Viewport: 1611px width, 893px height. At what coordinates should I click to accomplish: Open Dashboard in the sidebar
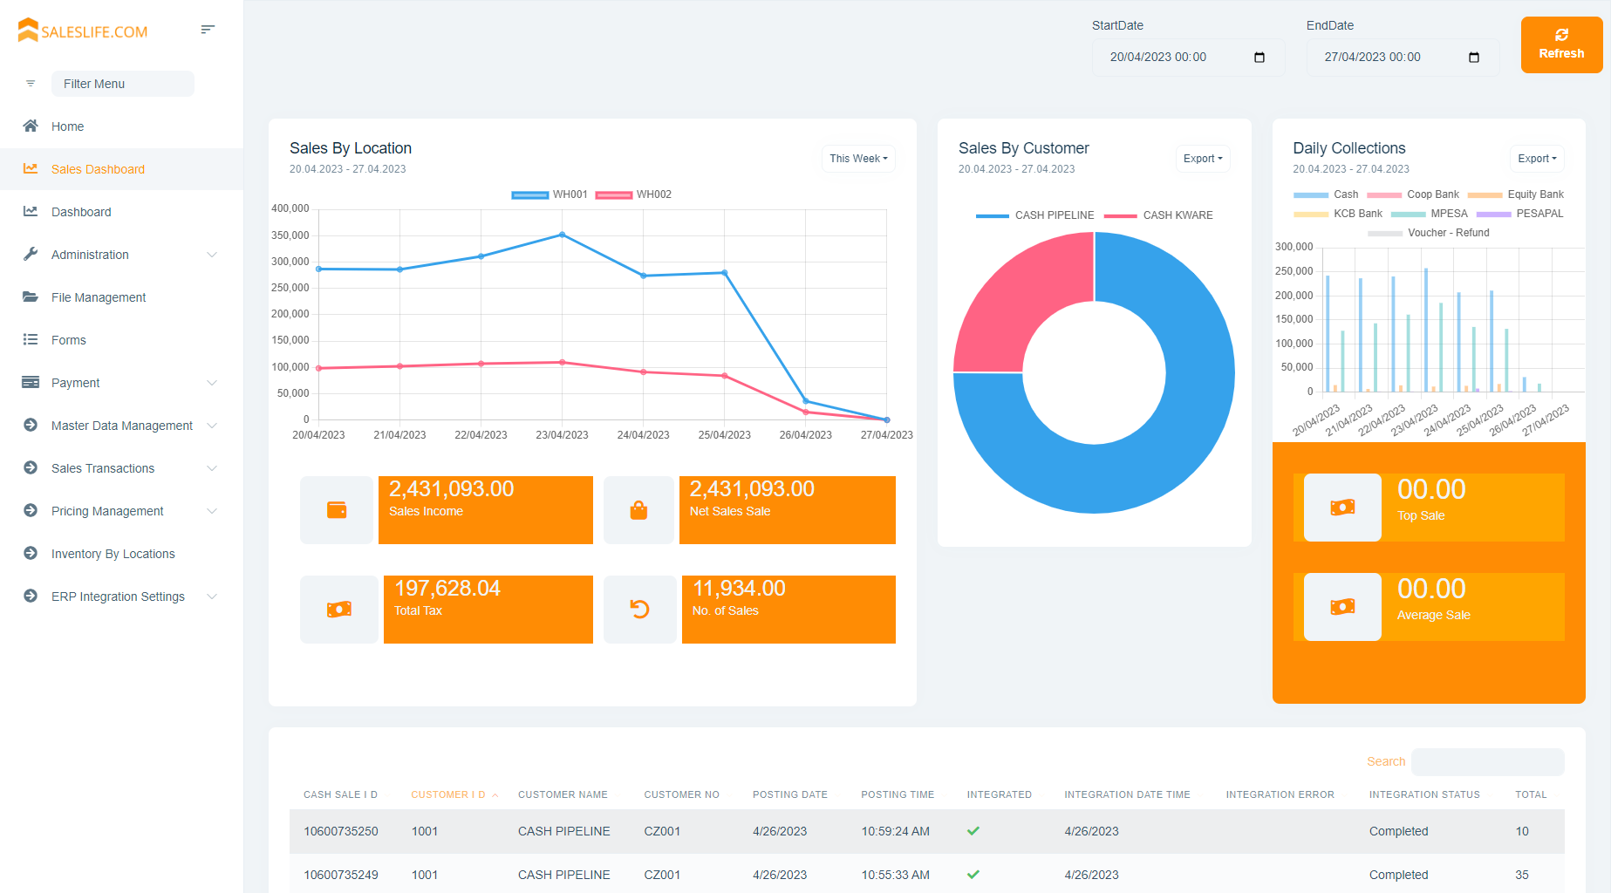coord(121,212)
